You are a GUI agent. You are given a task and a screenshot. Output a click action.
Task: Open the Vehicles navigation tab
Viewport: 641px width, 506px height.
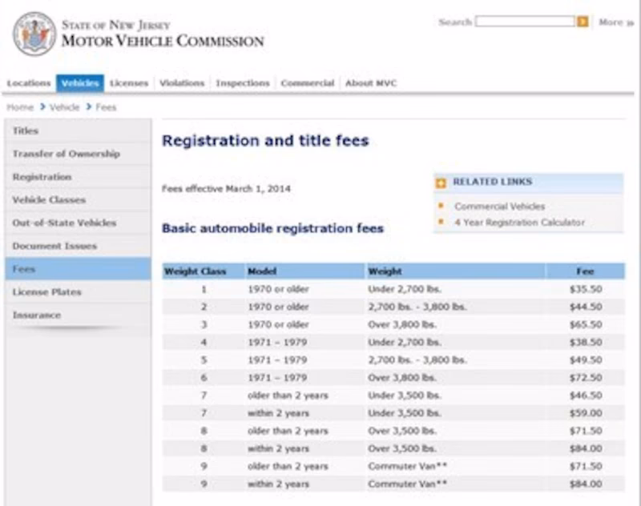[78, 82]
